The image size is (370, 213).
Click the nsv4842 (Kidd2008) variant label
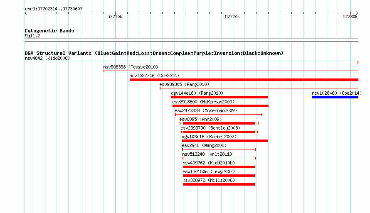coord(47,58)
